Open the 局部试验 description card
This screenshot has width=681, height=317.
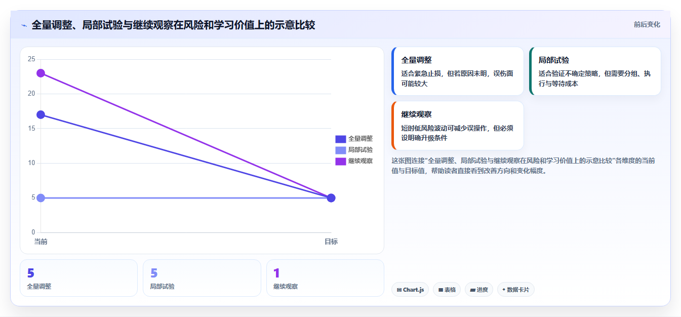[595, 71]
